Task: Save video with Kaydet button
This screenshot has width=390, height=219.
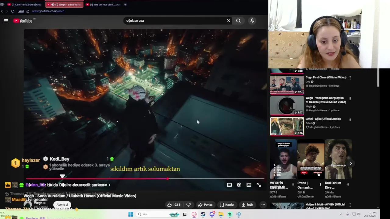Action: tap(227, 205)
